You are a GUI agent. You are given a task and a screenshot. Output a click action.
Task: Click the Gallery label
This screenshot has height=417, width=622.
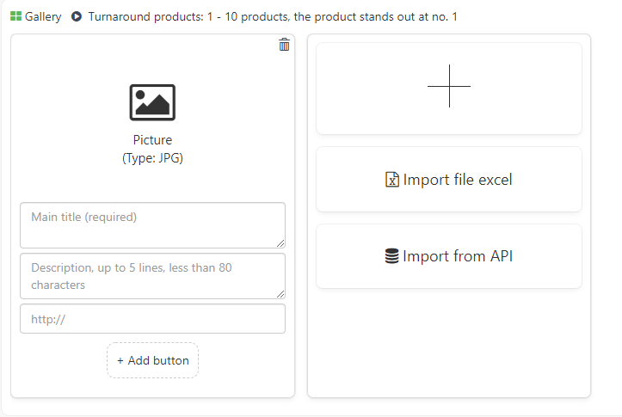coord(43,16)
